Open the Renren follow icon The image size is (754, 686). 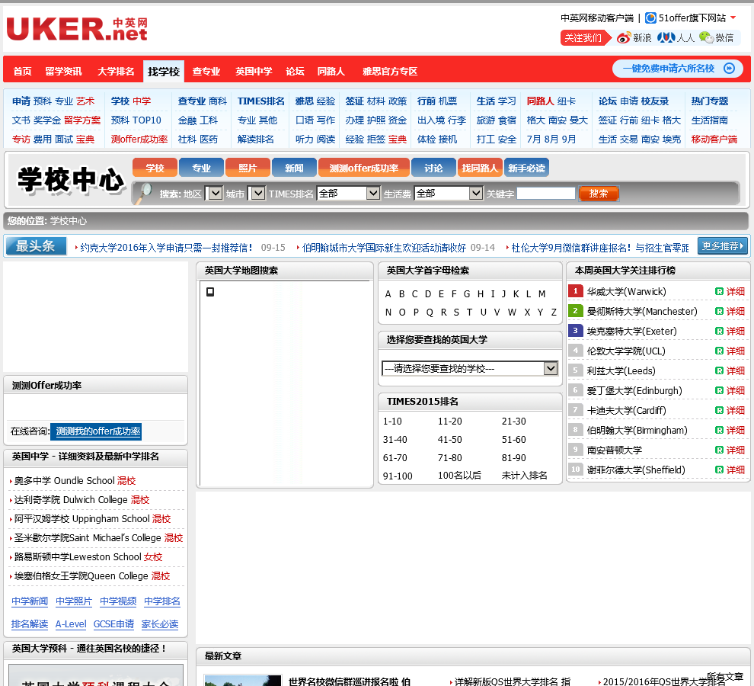coord(666,37)
